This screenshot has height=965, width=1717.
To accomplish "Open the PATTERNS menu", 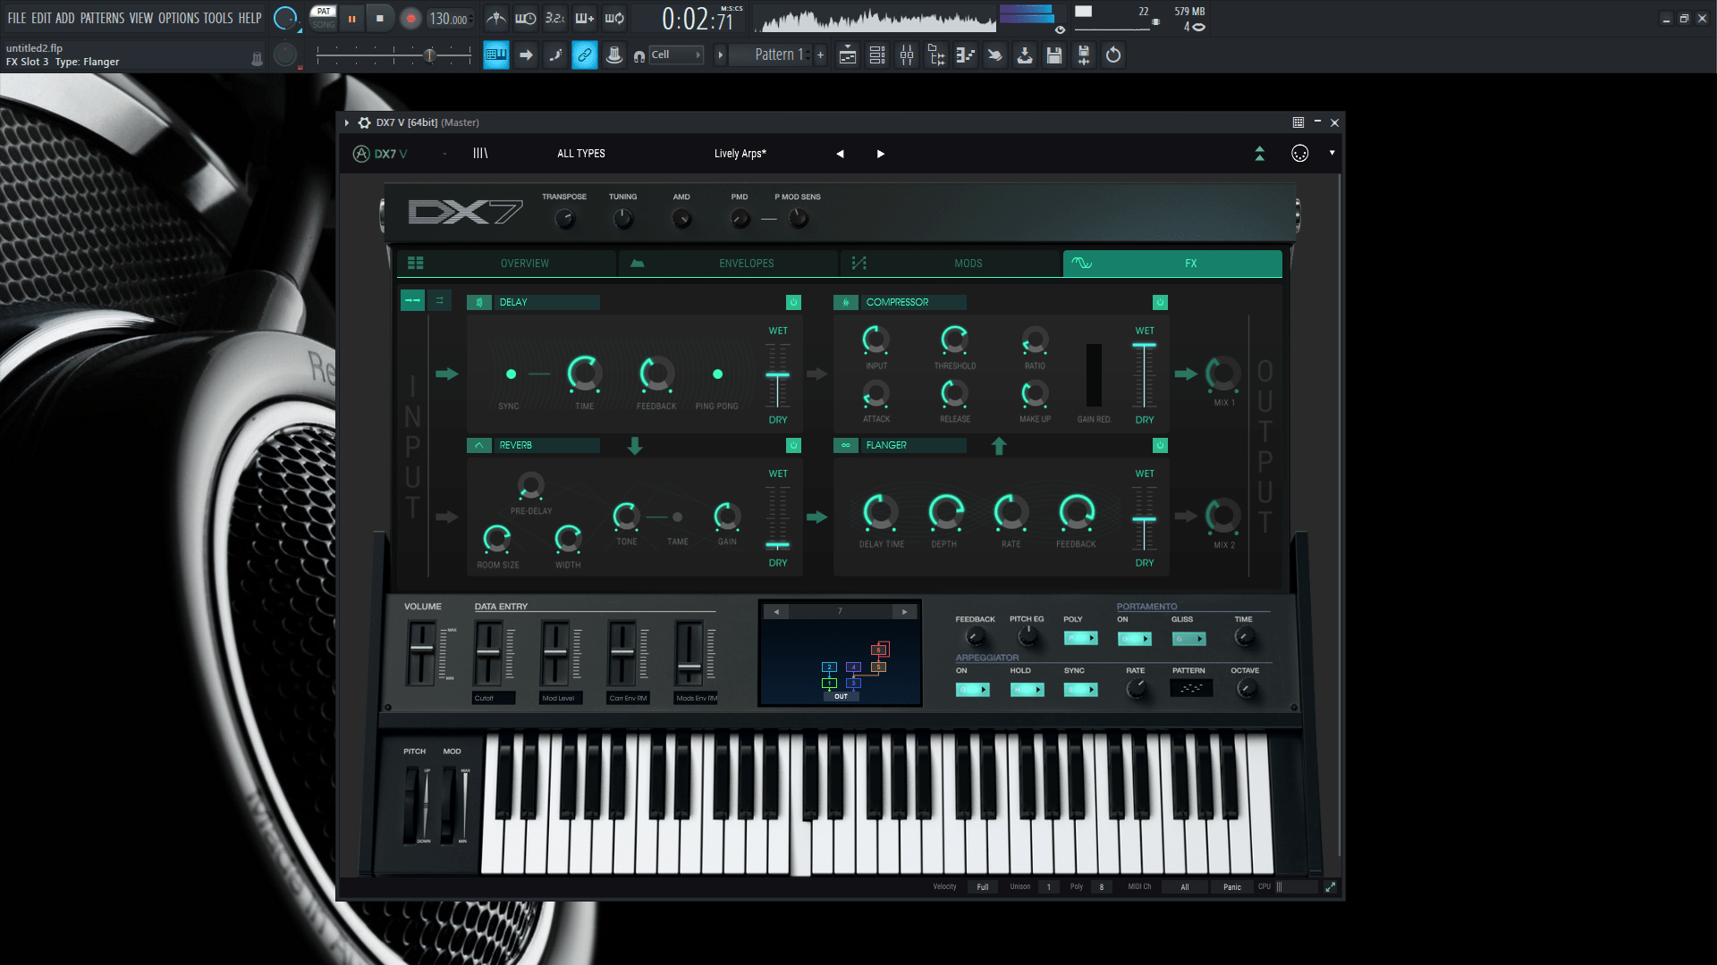I will 102,18.
